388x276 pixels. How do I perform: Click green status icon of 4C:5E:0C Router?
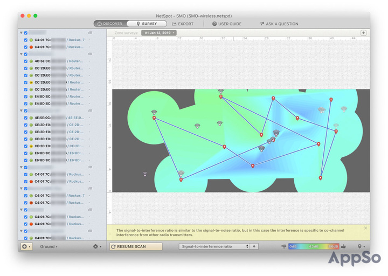31,61
